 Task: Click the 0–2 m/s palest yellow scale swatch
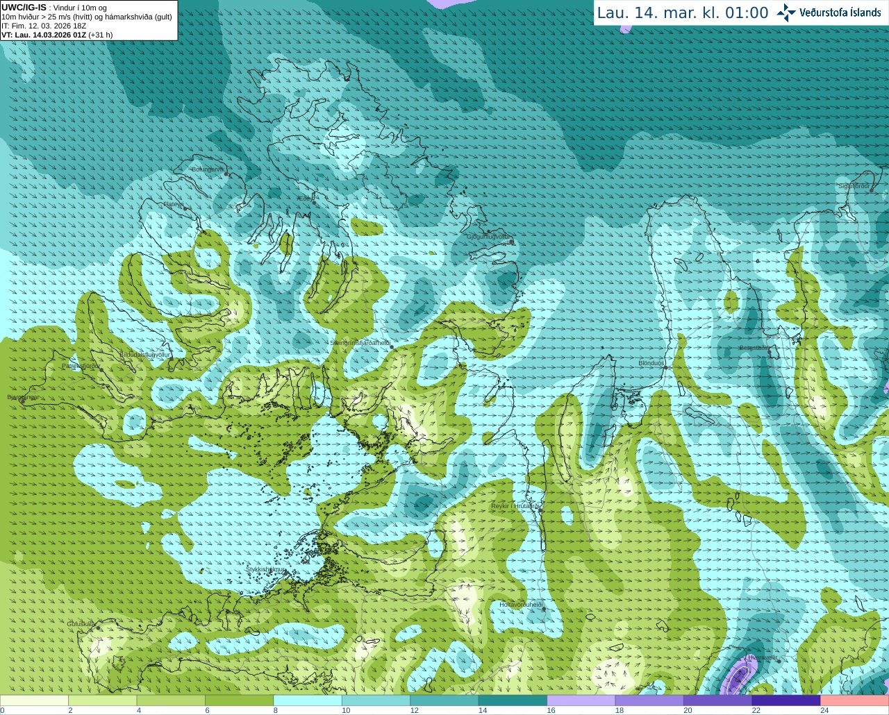coord(34,700)
